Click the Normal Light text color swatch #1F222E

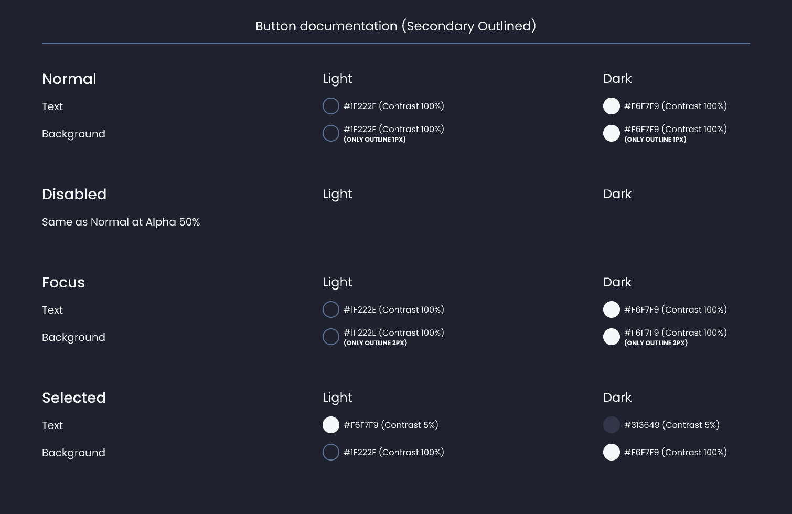click(330, 106)
